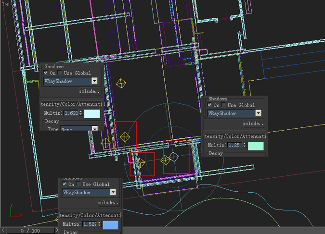
Task: Collapse Intensity/Color/Attenuation rollout above Multip 1.522
Action: 90,215
